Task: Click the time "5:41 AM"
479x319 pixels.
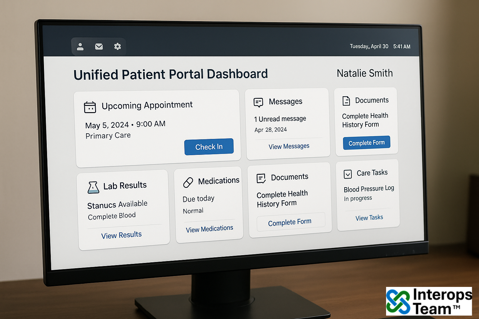Action: pos(402,46)
